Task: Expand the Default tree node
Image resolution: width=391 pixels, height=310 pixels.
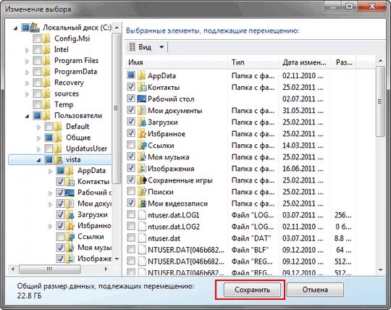Action: coord(38,127)
